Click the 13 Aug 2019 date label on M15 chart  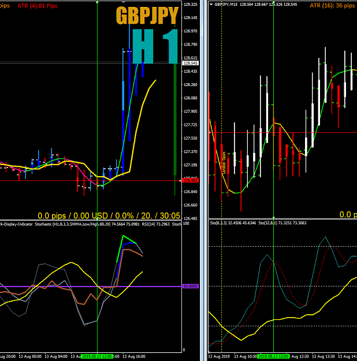click(218, 356)
